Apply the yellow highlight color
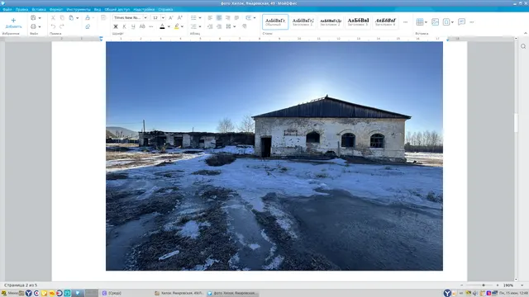Image resolution: width=529 pixels, height=297 pixels. pos(176,26)
